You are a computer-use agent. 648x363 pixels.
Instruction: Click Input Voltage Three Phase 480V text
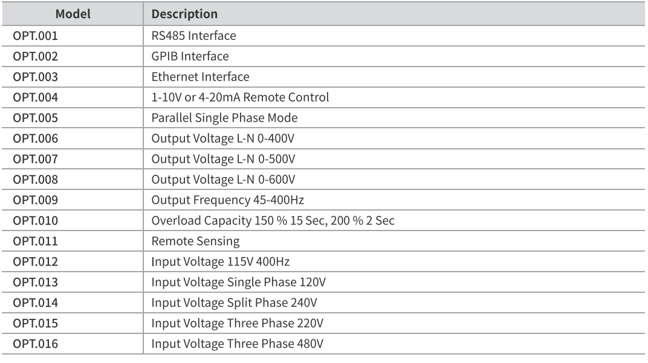pyautogui.click(x=237, y=344)
